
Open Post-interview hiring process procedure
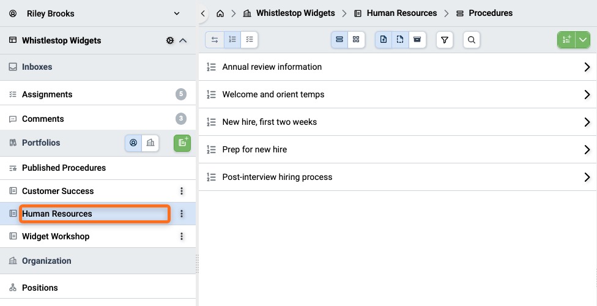[x=277, y=177]
